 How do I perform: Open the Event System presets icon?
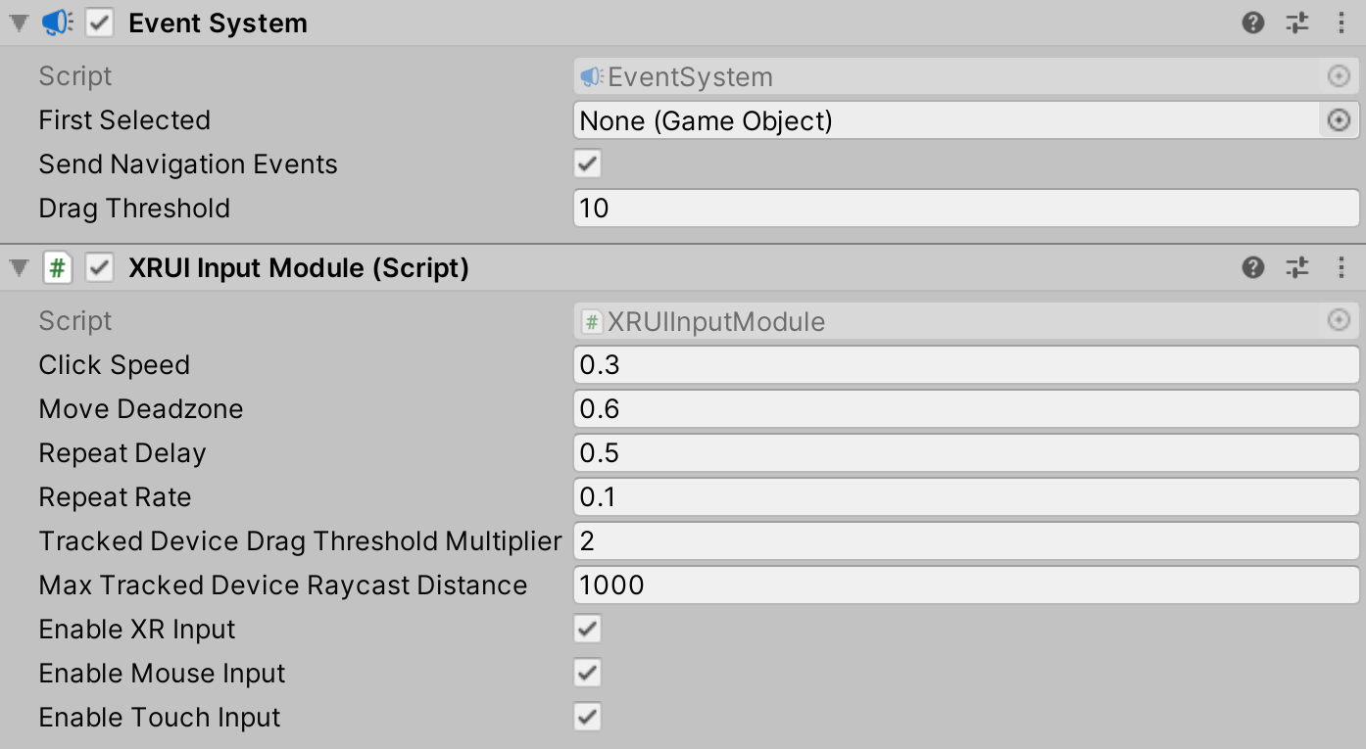tap(1297, 23)
